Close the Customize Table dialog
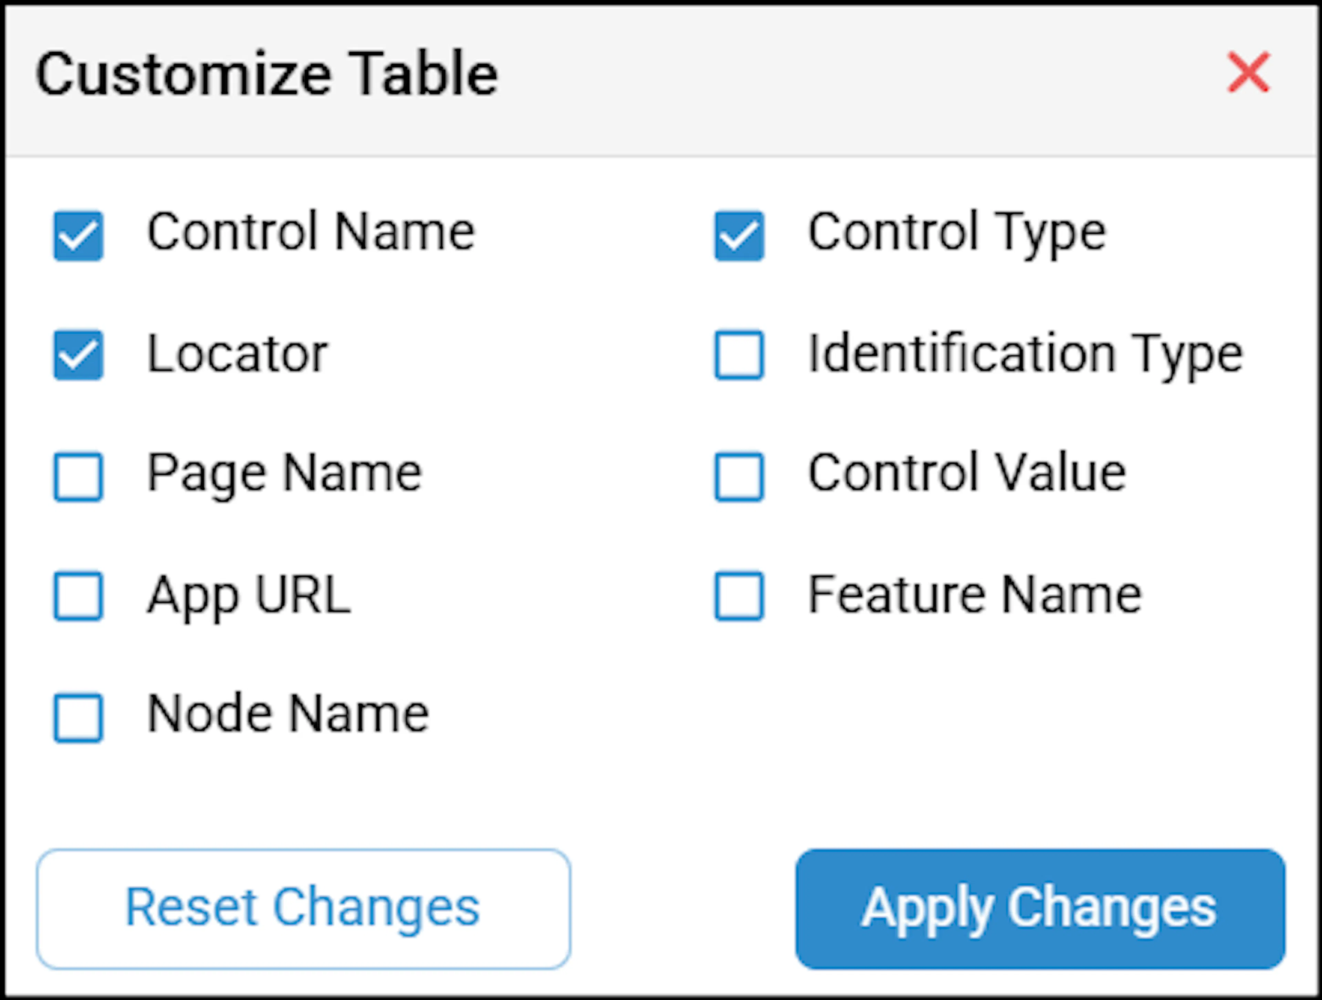The width and height of the screenshot is (1322, 1000). (1248, 72)
